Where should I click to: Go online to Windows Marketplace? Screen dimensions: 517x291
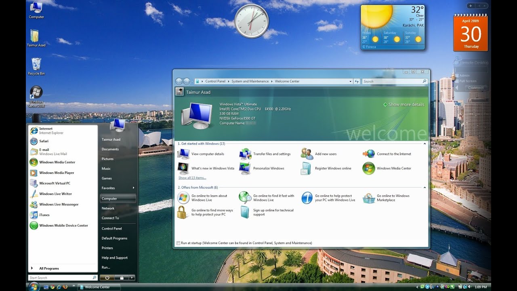click(387, 198)
